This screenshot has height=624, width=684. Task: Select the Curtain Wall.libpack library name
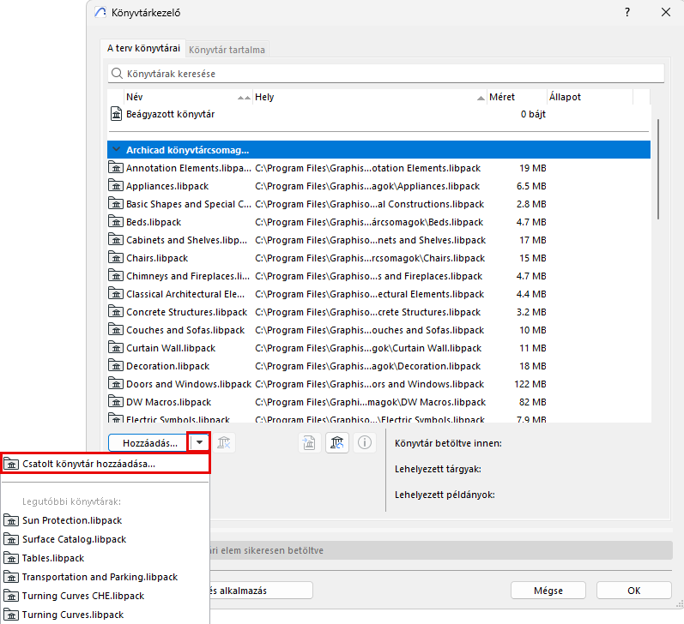click(171, 348)
